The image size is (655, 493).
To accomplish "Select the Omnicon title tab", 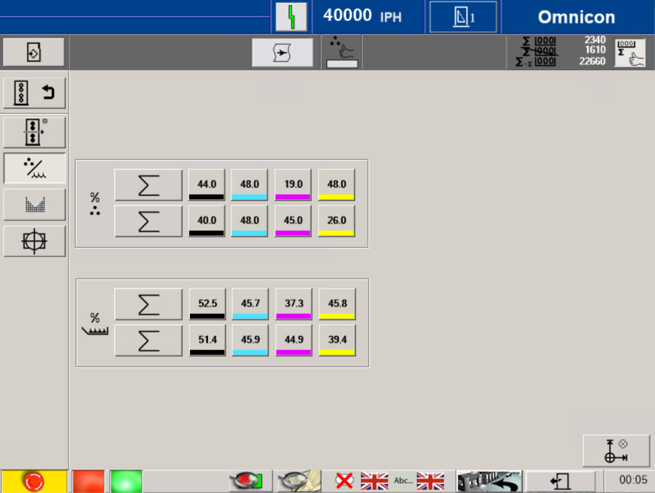I will 576,16.
